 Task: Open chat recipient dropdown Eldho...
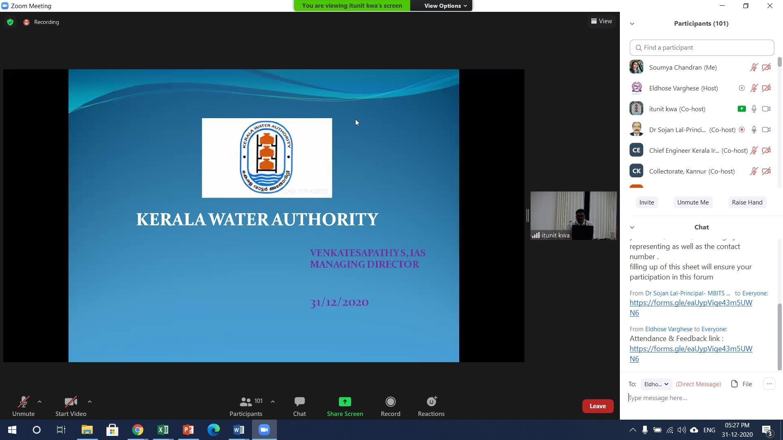pos(656,384)
